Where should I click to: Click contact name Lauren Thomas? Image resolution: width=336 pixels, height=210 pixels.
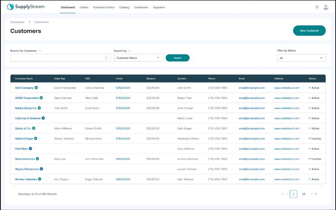(x=187, y=169)
